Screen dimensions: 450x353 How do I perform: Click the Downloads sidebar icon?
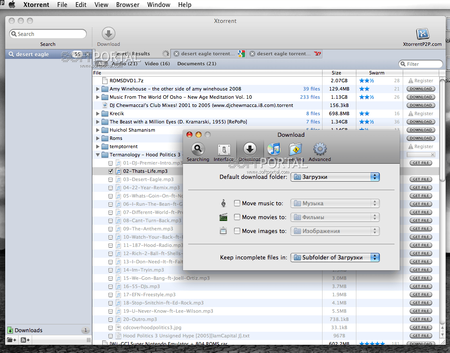pyautogui.click(x=10, y=330)
